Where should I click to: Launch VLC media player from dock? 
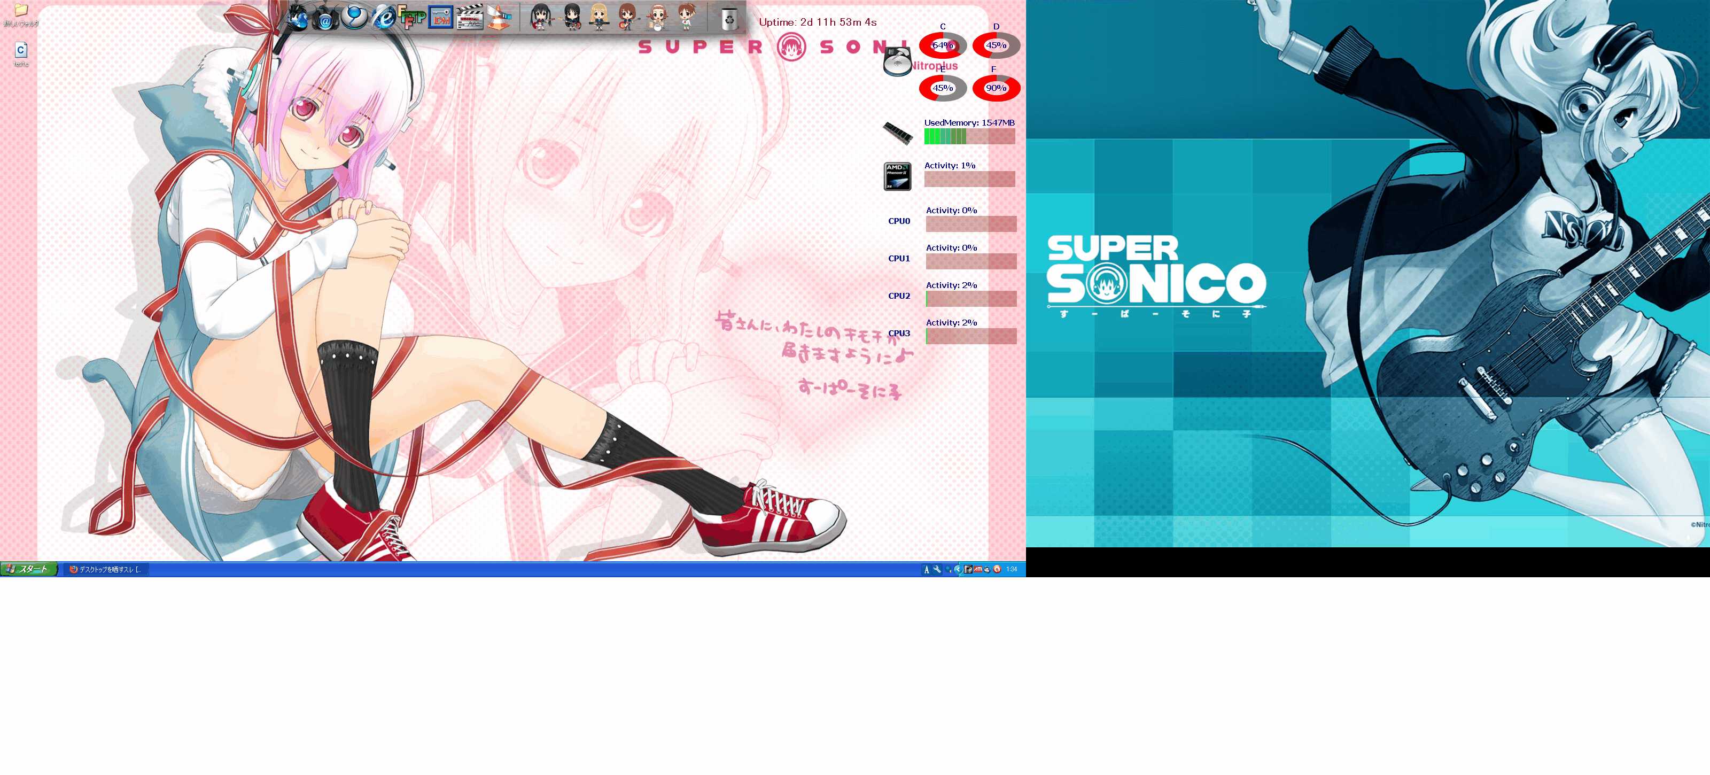pos(499,17)
